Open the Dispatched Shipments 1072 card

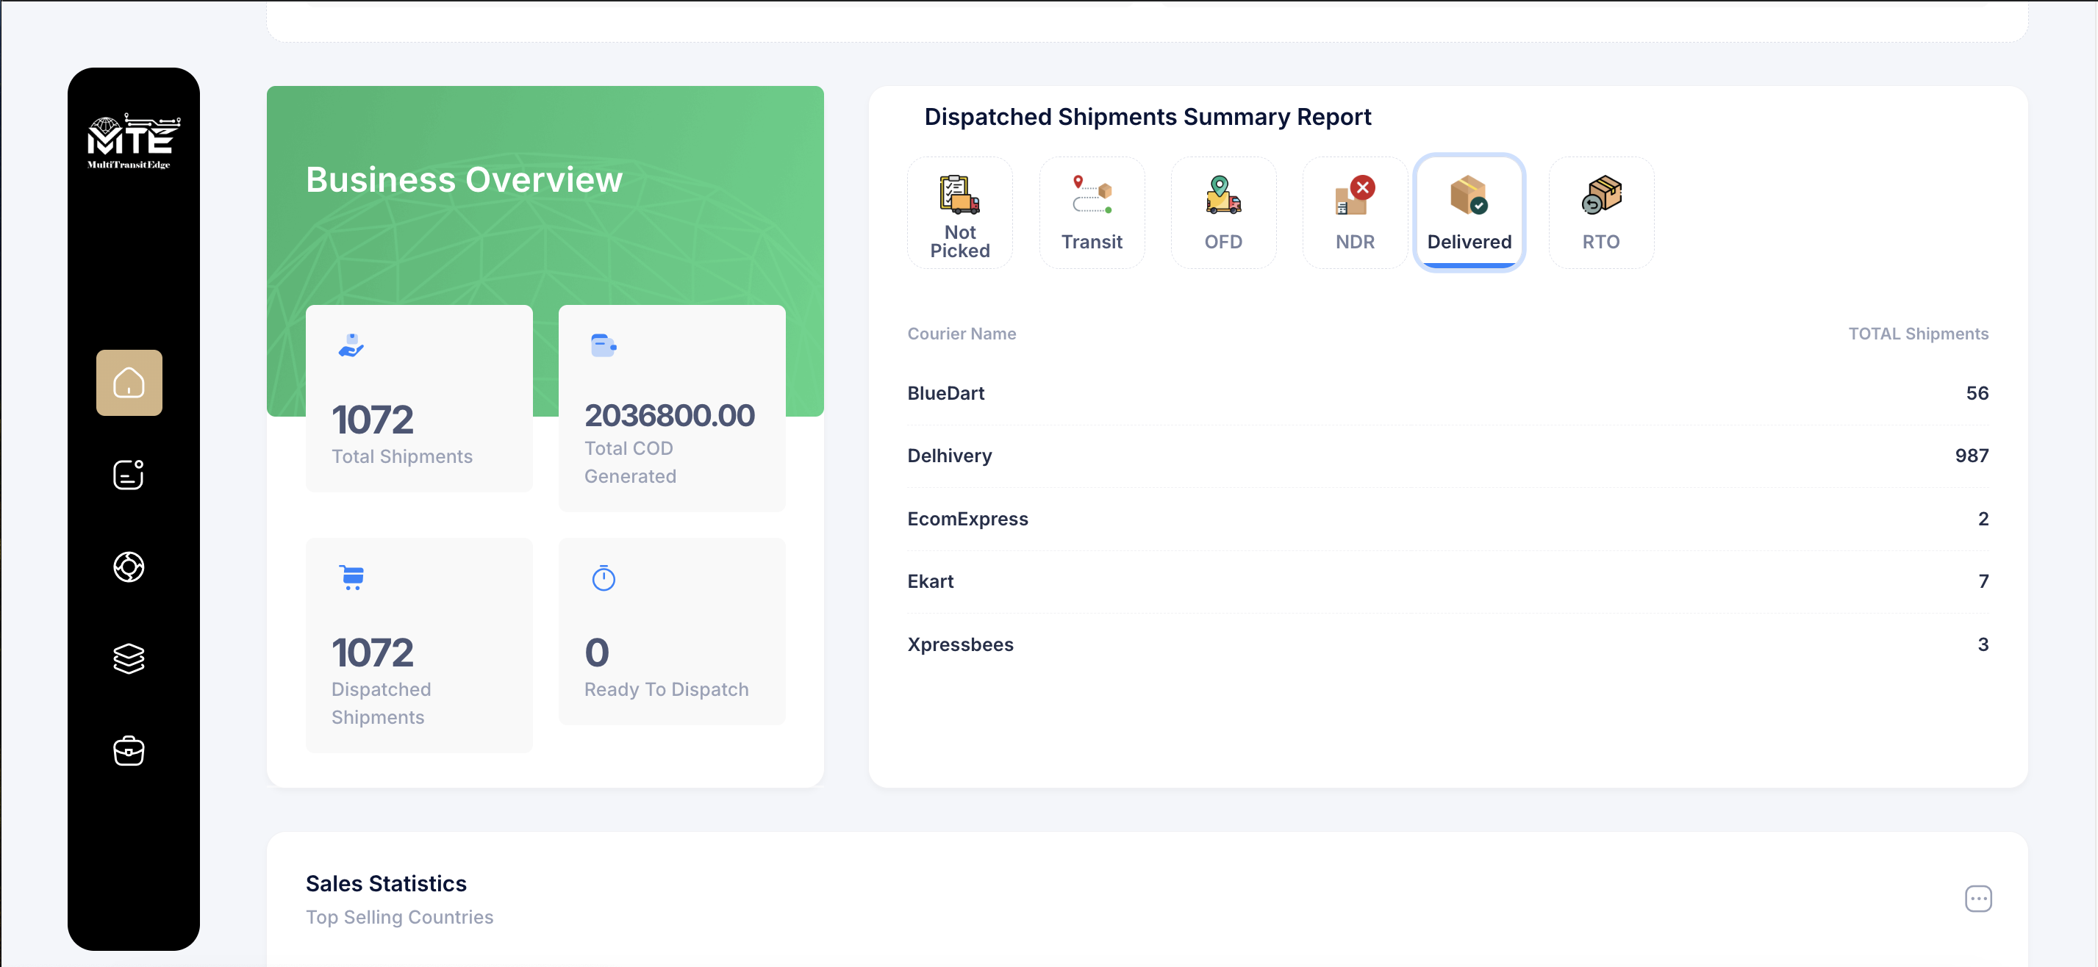tap(420, 645)
